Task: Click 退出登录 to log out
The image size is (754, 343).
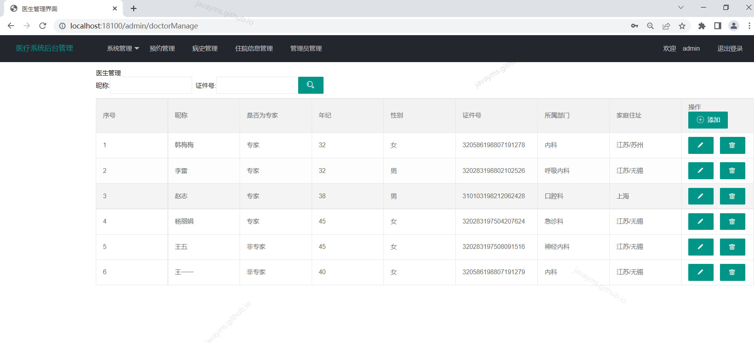Action: point(730,48)
